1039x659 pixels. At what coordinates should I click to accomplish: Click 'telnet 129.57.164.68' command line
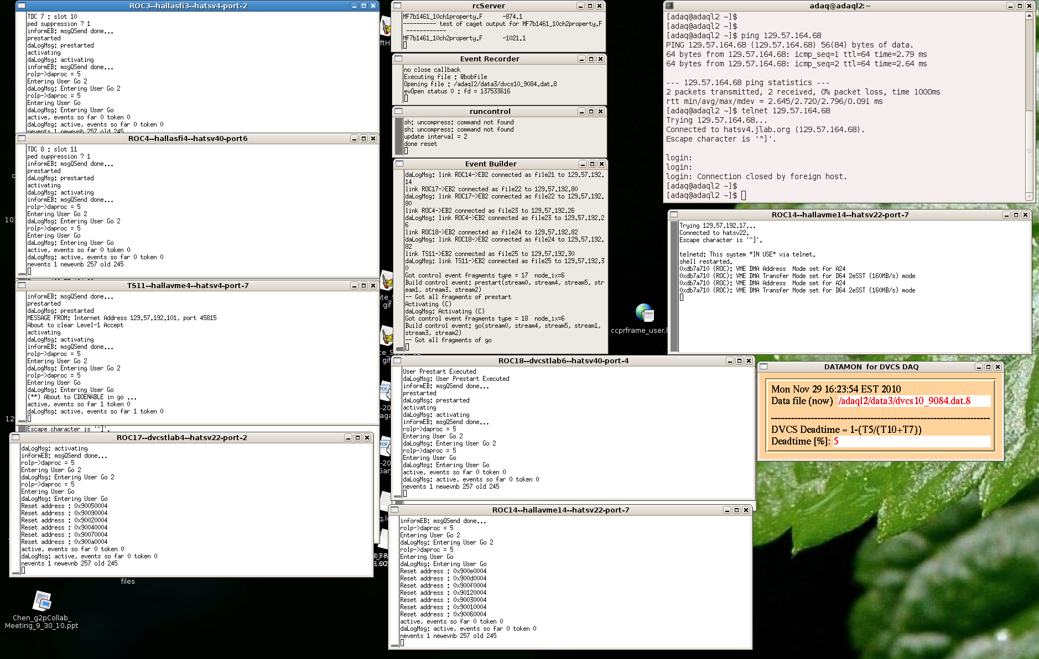[786, 111]
